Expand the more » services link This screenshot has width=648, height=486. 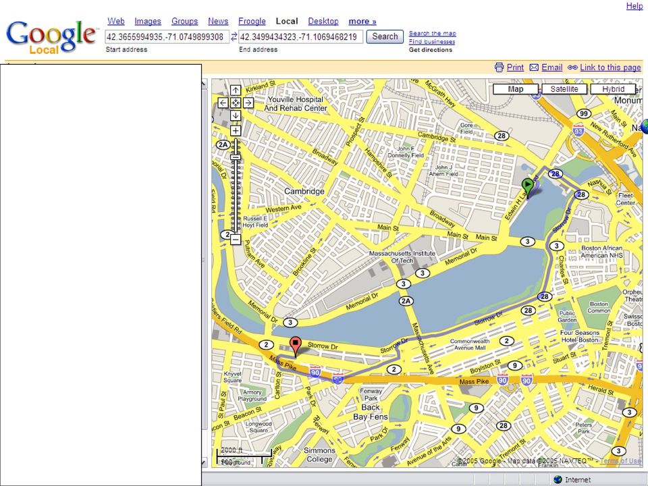click(362, 21)
